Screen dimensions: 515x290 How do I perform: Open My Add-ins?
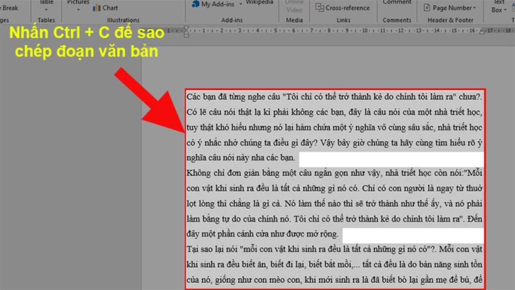click(x=215, y=4)
